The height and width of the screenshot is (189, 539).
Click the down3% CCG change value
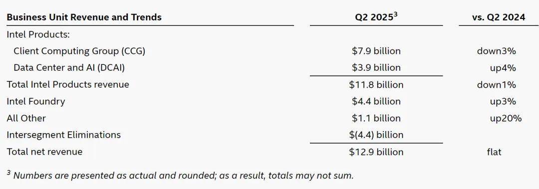[497, 51]
